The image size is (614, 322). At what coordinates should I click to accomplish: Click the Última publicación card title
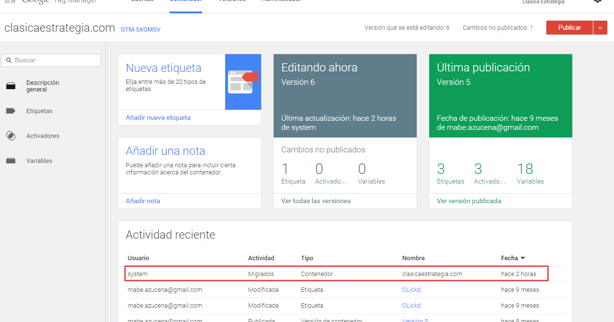(x=483, y=68)
